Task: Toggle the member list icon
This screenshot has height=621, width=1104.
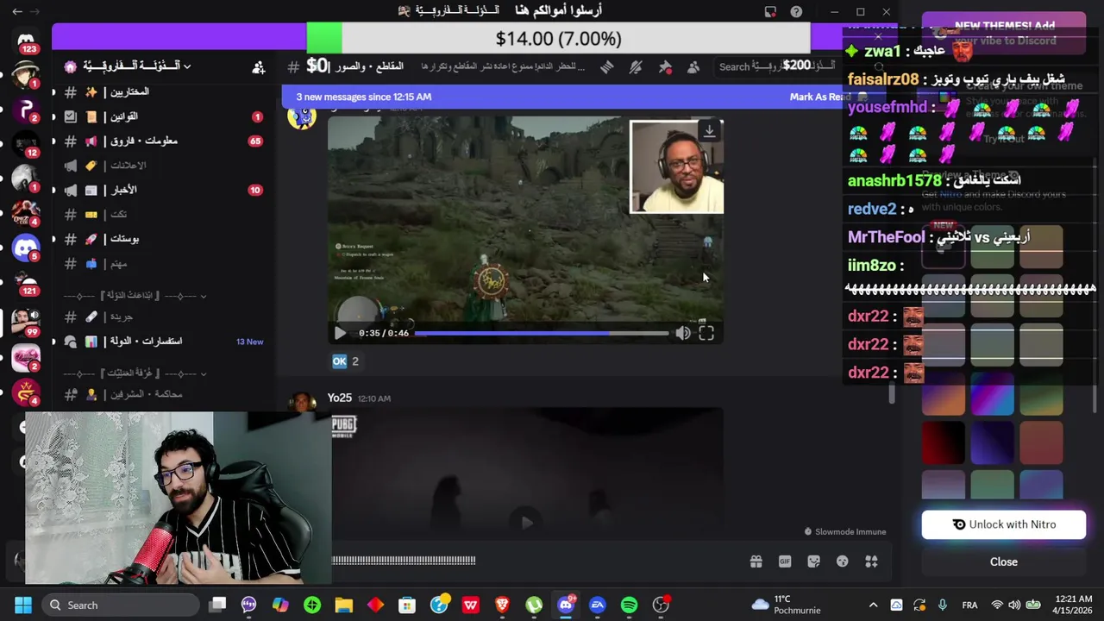Action: (693, 66)
